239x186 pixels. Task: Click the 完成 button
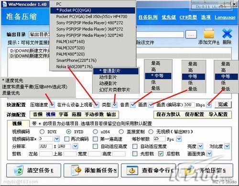223,104
